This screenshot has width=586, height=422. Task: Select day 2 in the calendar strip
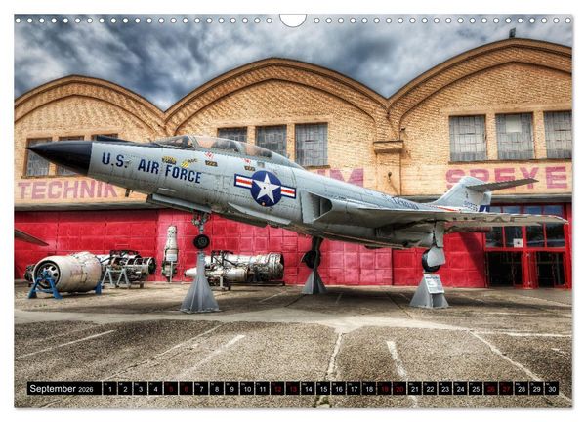[x=125, y=389]
